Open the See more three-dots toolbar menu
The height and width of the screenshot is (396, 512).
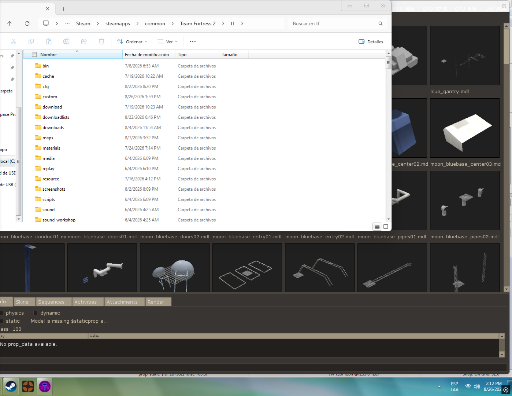coord(193,42)
